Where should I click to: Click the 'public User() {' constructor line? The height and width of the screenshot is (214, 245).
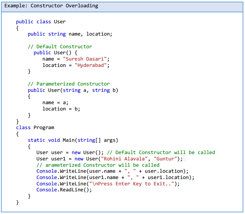pos(55,53)
